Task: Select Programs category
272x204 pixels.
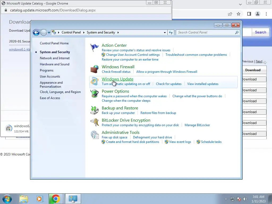Action: click(x=46, y=70)
